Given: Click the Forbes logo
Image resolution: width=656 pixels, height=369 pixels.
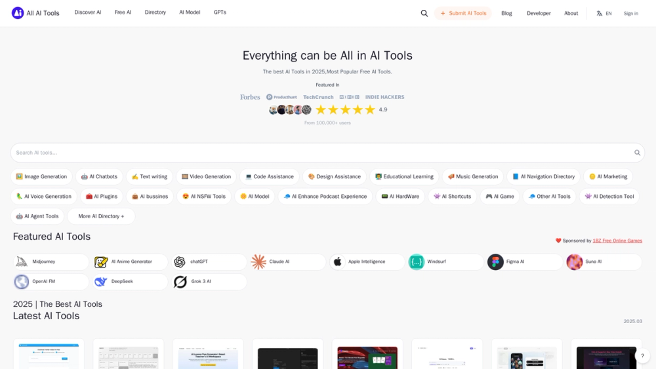Looking at the screenshot, I should [250, 97].
